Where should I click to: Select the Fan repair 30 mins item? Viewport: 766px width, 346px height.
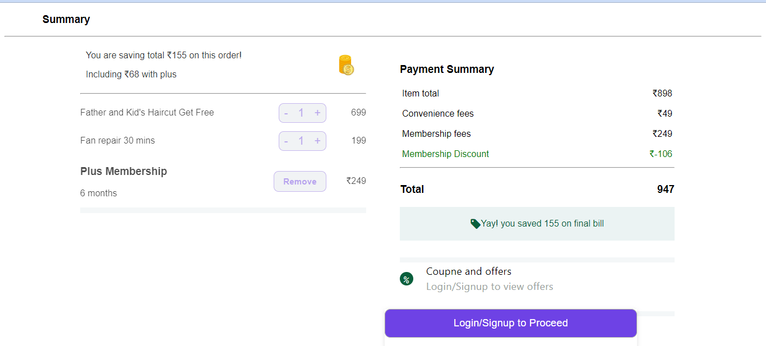tap(117, 141)
